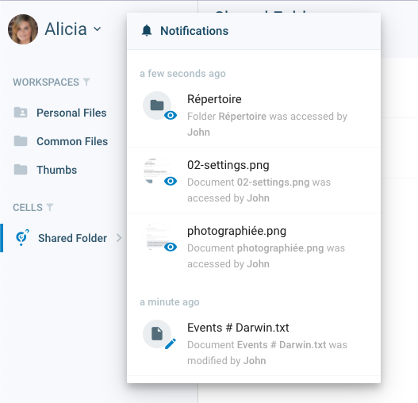The height and width of the screenshot is (403, 418).
Task: Open the Events # Darwin.txt modified notification
Action: 254,343
